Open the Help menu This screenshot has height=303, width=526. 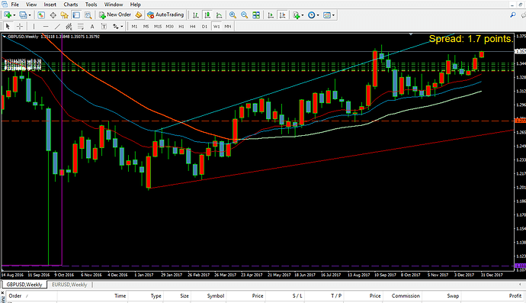coord(135,5)
